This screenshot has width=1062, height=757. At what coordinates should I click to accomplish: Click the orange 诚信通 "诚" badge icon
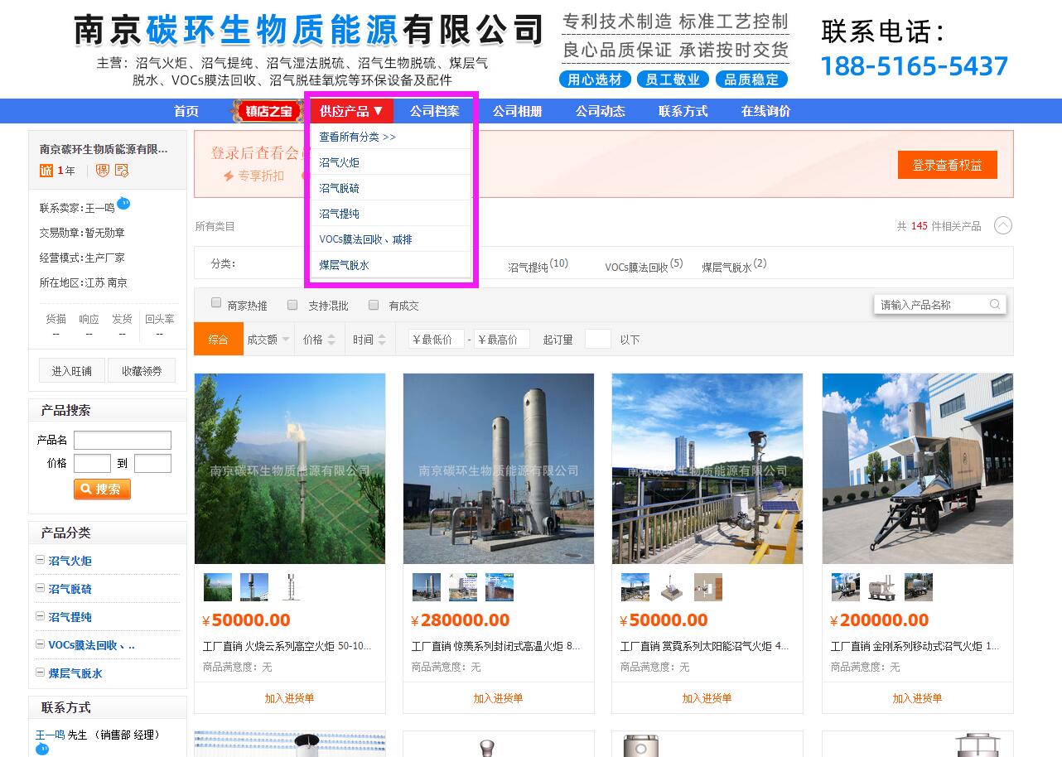click(46, 170)
